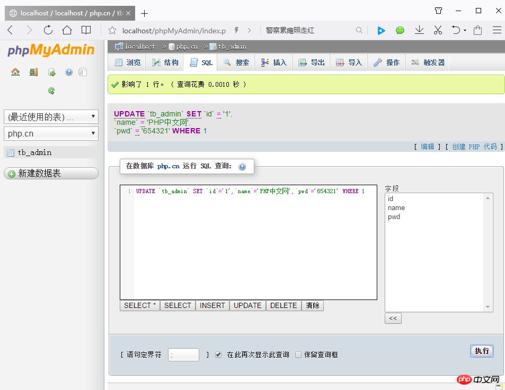
Task: Expand the recent tables dropdown
Action: pos(51,117)
